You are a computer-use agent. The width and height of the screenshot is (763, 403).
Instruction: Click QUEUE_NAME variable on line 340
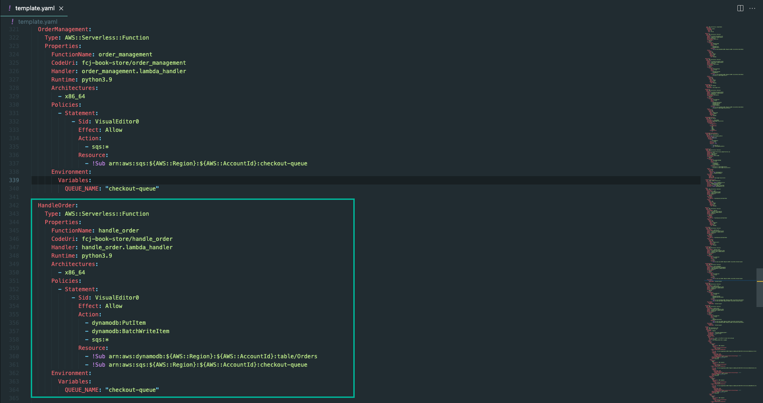[112, 189]
